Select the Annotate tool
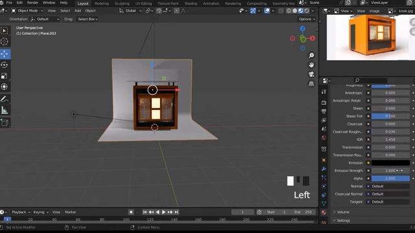 pos(5,99)
